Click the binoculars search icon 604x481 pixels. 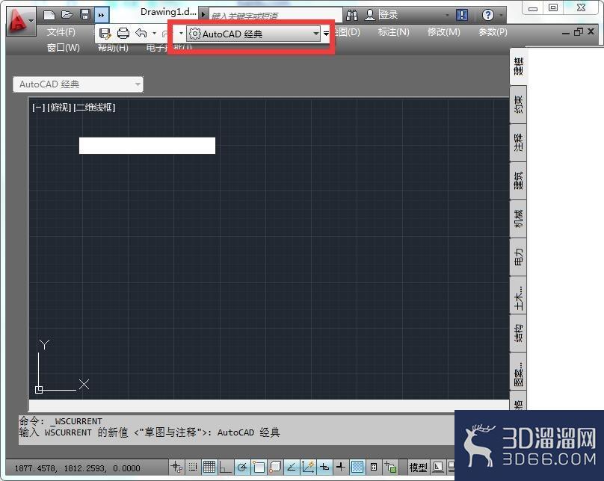[x=351, y=15]
